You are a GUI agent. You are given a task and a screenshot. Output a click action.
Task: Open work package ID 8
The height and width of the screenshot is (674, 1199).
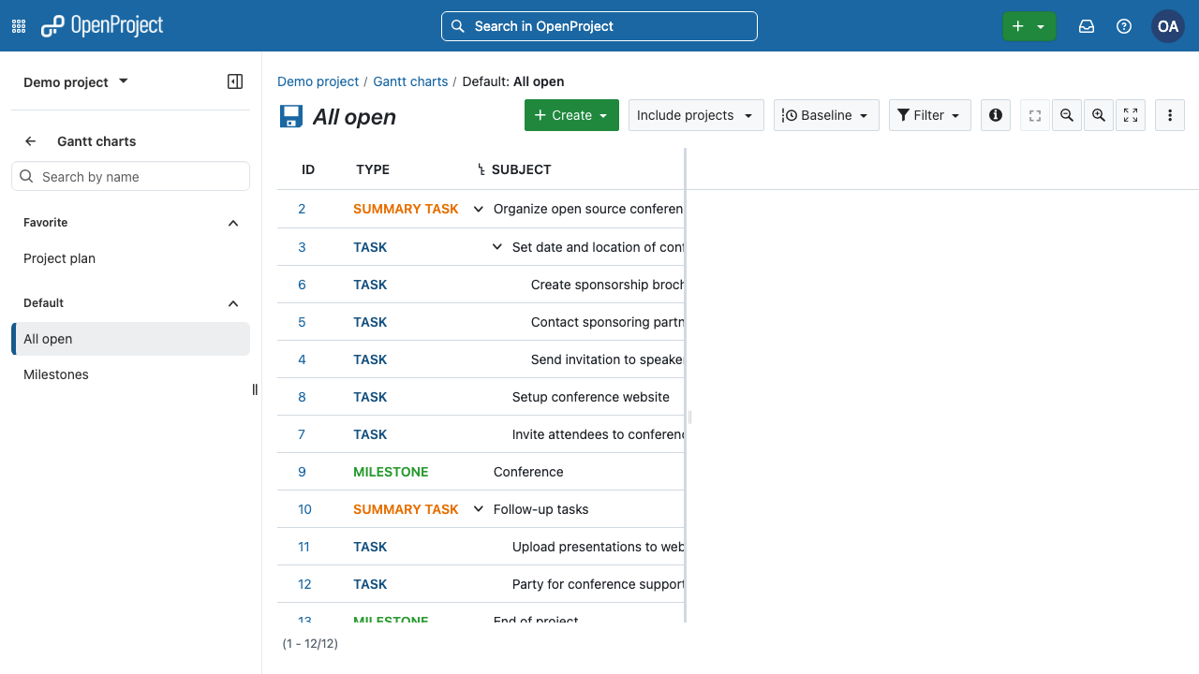click(x=302, y=397)
